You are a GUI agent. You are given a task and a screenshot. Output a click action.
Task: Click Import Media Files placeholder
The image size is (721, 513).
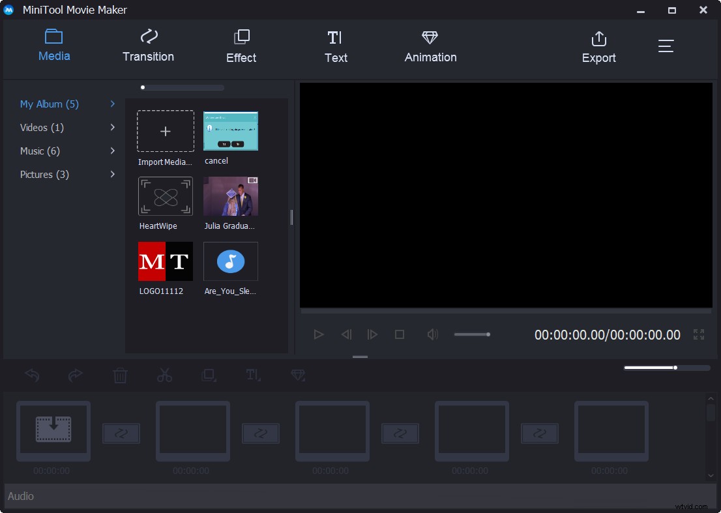(165, 131)
